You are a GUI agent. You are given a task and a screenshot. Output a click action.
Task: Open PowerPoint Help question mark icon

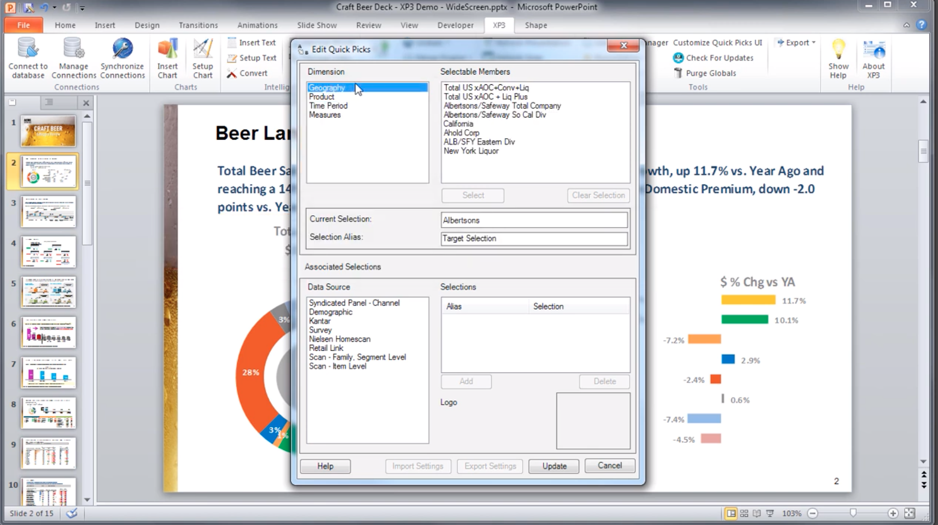click(x=921, y=25)
